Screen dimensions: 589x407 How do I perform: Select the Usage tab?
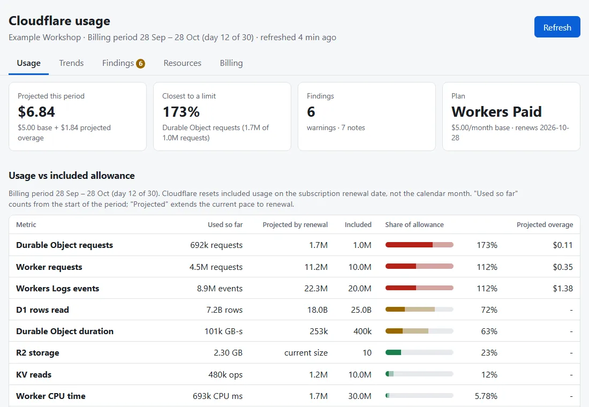[28, 63]
